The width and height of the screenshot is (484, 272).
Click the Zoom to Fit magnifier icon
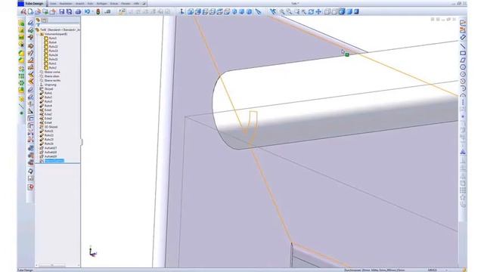click(x=282, y=12)
